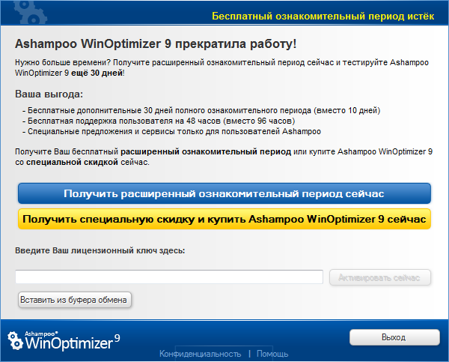The image size is (449, 362).
Task: Click the label 'Введите Ваш лицензионный ключ здесь:'
Action: [x=100, y=250]
